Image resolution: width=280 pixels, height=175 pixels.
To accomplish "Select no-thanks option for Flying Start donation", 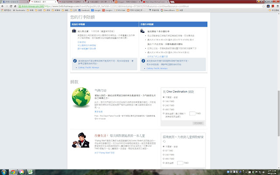I will coord(164,147).
